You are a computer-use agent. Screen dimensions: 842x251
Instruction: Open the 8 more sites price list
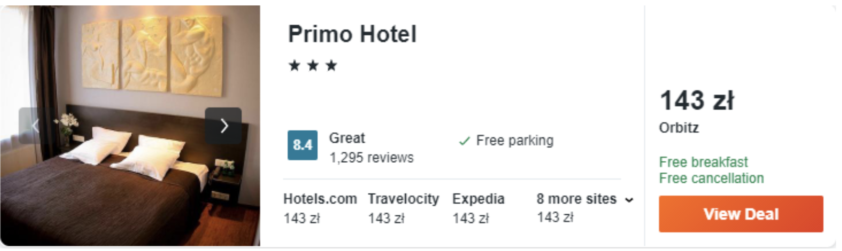pos(576,199)
